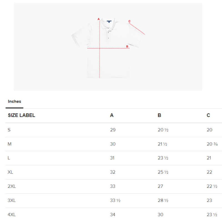Viewport: 222px width, 222px height.
Task: Click the 20 ¾ value in M row
Action: tap(212, 144)
